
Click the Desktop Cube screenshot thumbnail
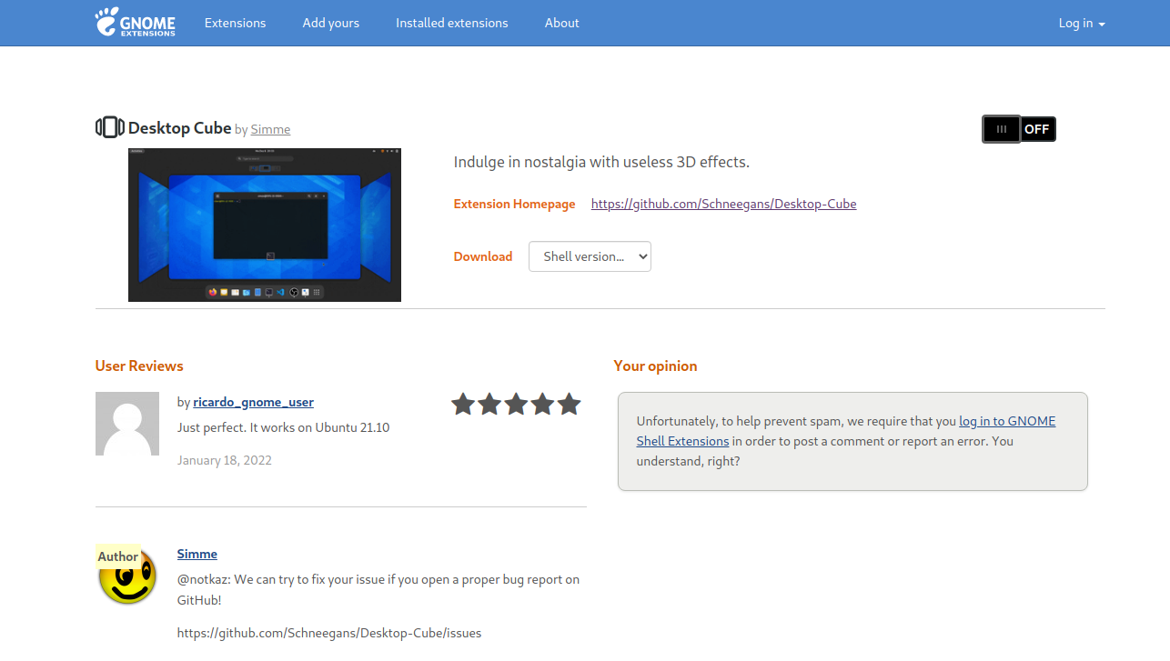tap(264, 225)
